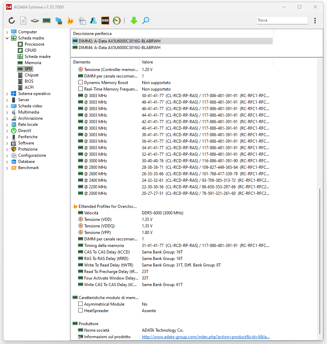Click the magnifier search icon
Screen dimensions: 327x344
pos(146,21)
